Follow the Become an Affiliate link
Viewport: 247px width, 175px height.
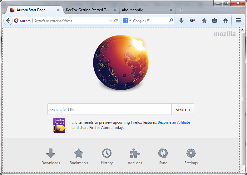click(x=174, y=122)
